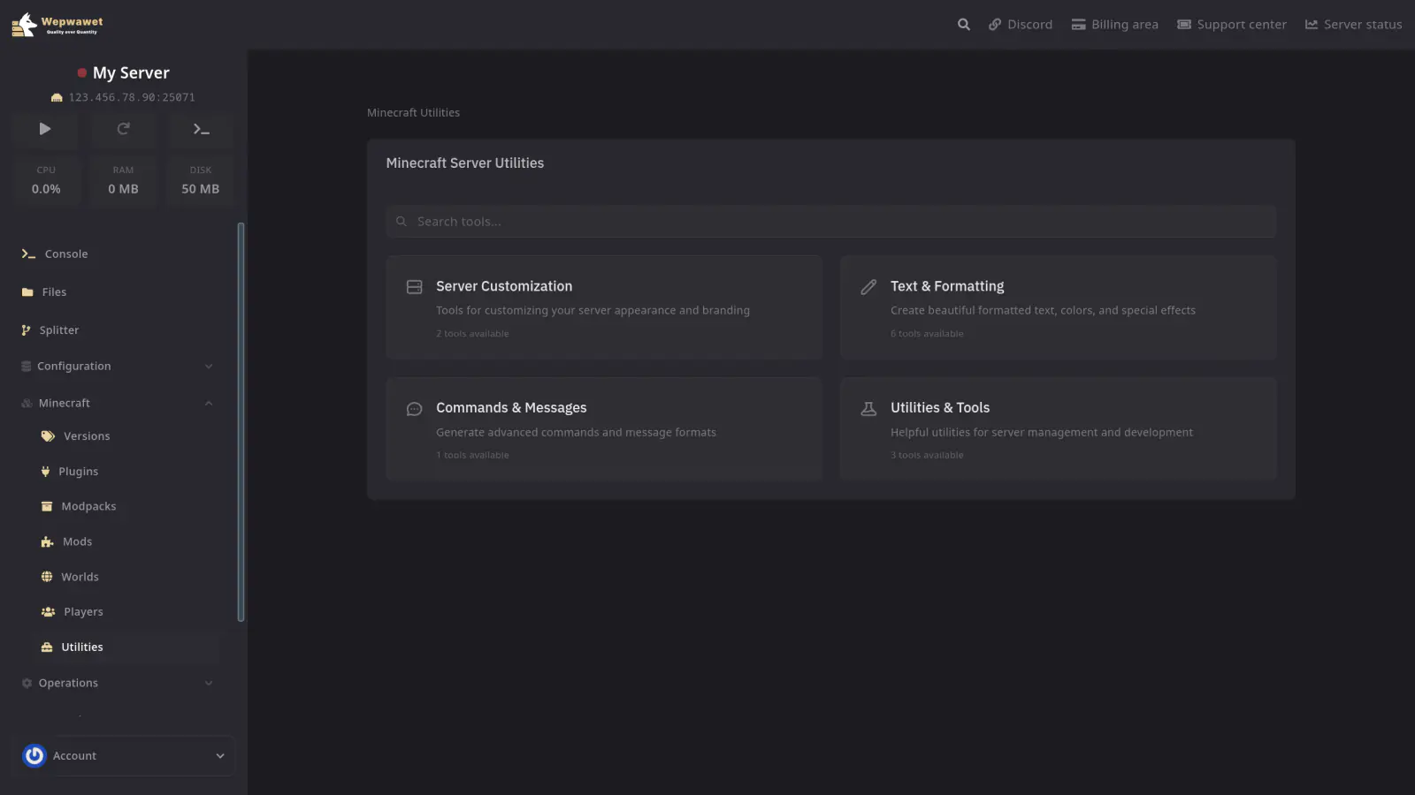Click the Commands & Messages chat icon
Viewport: 1415px width, 795px height.
(x=414, y=409)
